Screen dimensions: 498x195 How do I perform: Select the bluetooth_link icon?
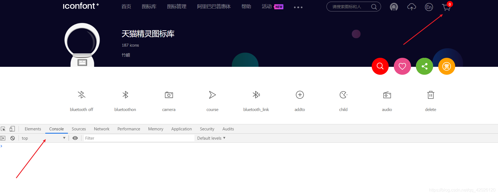[x=256, y=95]
